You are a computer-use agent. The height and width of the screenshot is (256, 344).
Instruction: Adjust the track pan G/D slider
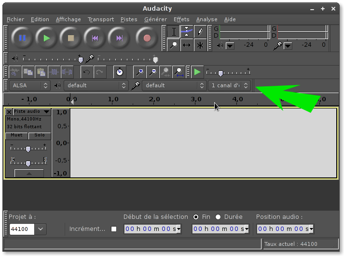[28, 162]
